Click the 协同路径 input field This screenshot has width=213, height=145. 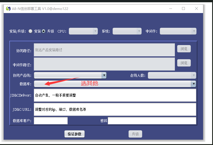pyautogui.click(x=104, y=50)
